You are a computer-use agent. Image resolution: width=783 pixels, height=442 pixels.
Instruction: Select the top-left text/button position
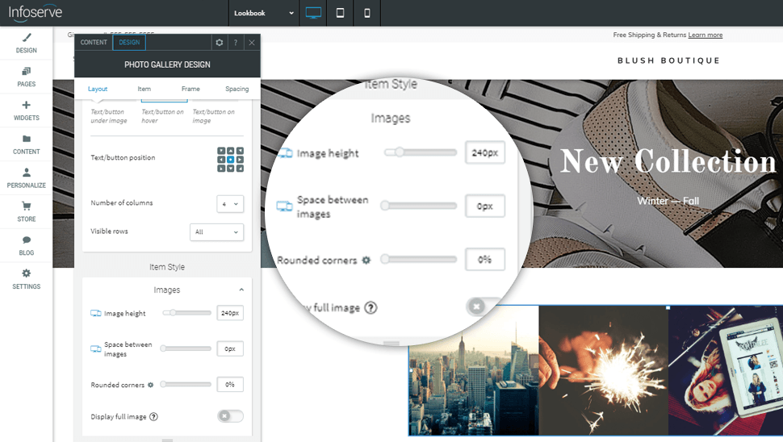point(221,151)
